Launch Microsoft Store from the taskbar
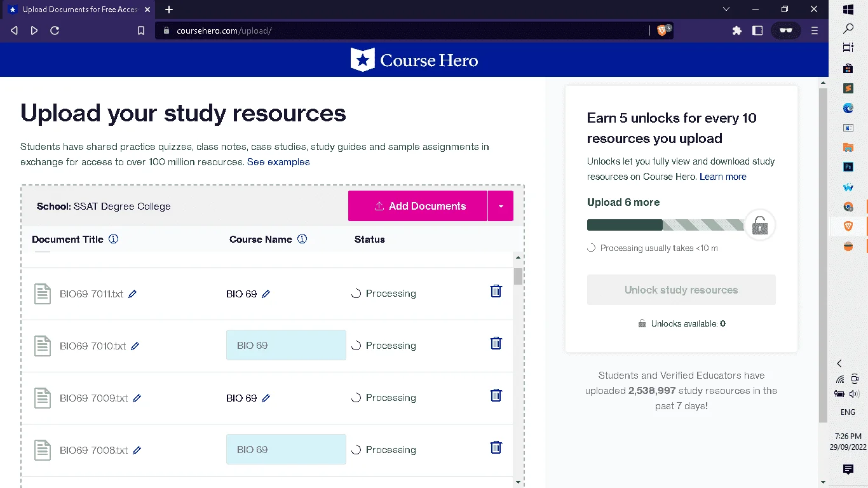The image size is (868, 488). coord(848,69)
